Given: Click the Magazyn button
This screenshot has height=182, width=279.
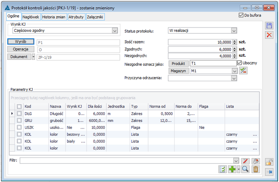Looking at the screenshot, I should point(178,71).
